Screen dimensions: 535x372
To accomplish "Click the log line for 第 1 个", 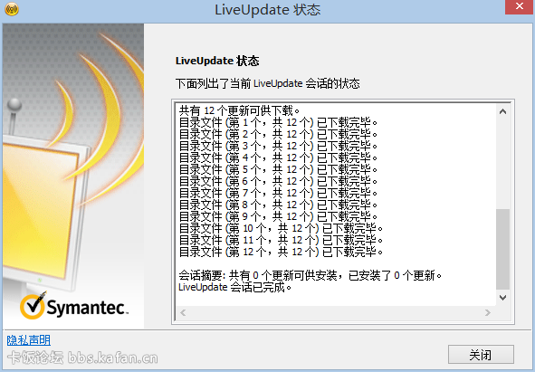I will point(279,122).
